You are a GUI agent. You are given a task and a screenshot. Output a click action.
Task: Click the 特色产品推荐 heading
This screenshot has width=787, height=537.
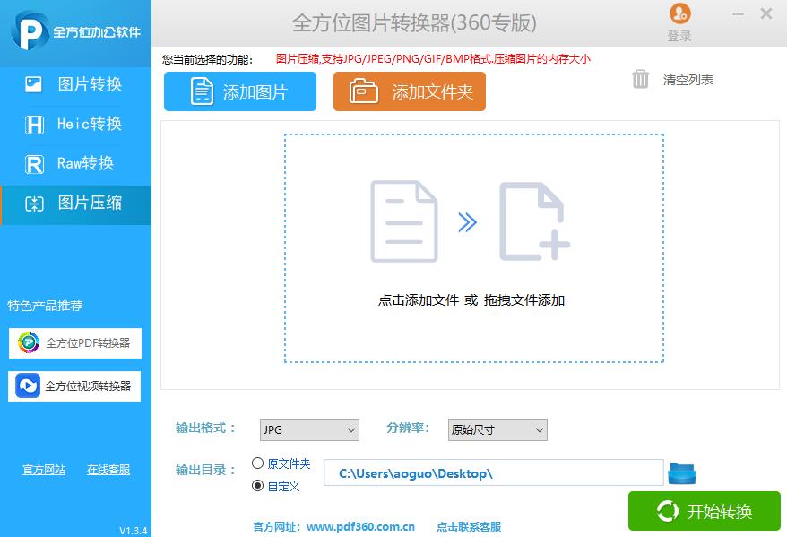[x=45, y=306]
